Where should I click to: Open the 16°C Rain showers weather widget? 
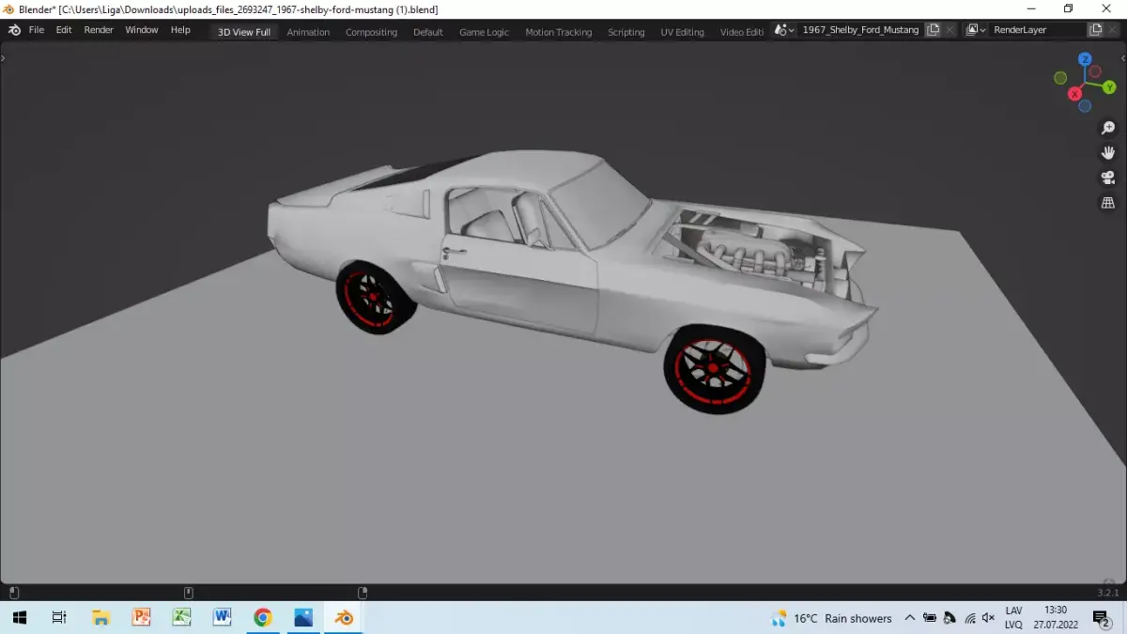click(x=831, y=618)
